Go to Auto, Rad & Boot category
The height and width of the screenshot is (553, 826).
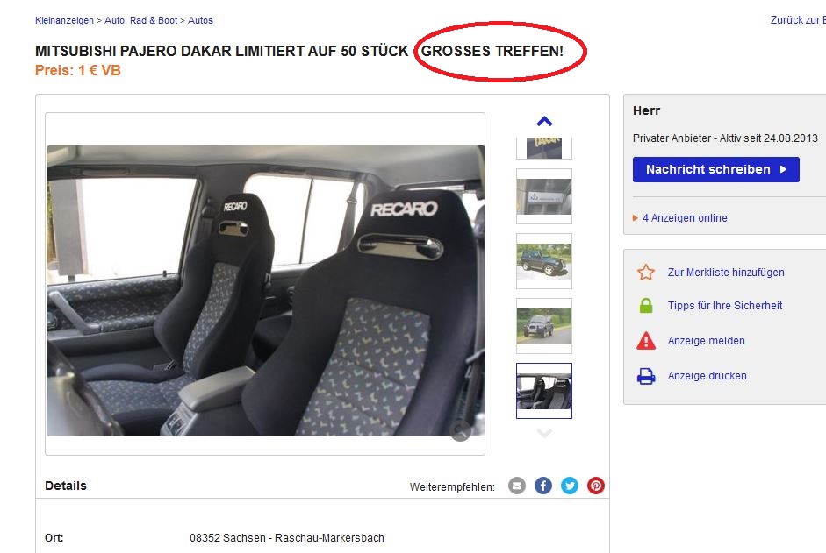[140, 20]
